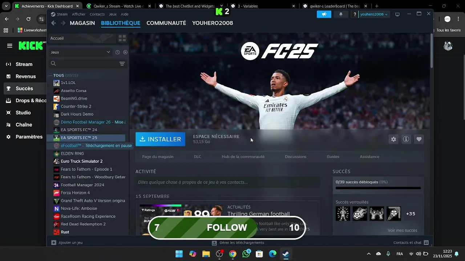Sort library by recent activity clock icon
This screenshot has height=261, width=465.
coord(118,52)
